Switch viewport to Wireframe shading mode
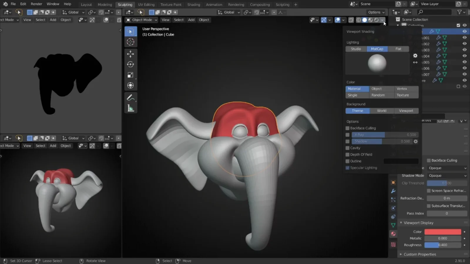Image resolution: width=470 pixels, height=264 pixels. (358, 20)
